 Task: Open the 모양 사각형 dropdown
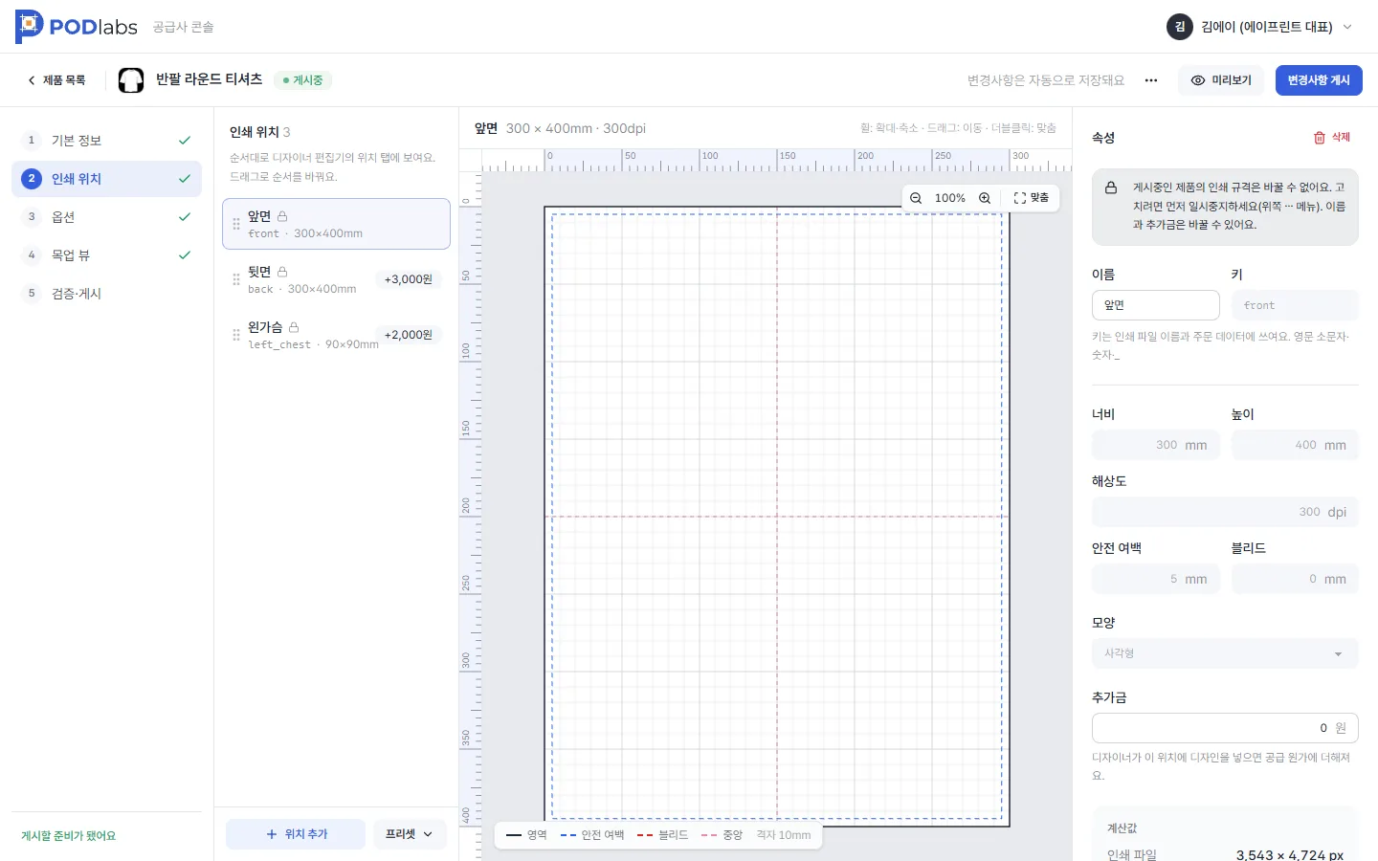1225,653
